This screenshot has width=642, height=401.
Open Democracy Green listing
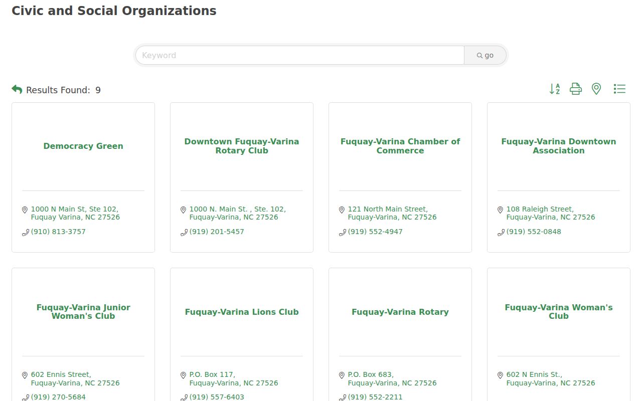(83, 146)
